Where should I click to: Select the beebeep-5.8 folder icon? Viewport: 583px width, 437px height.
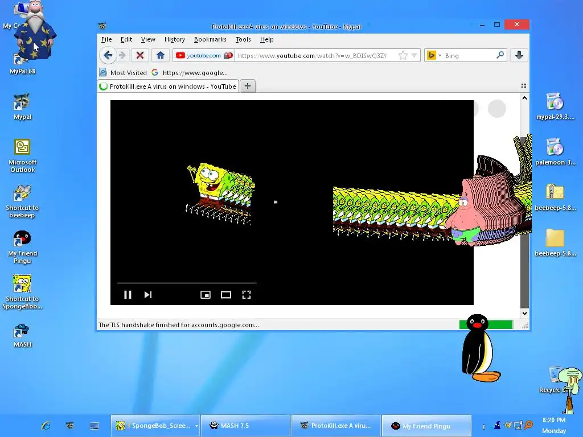click(555, 243)
